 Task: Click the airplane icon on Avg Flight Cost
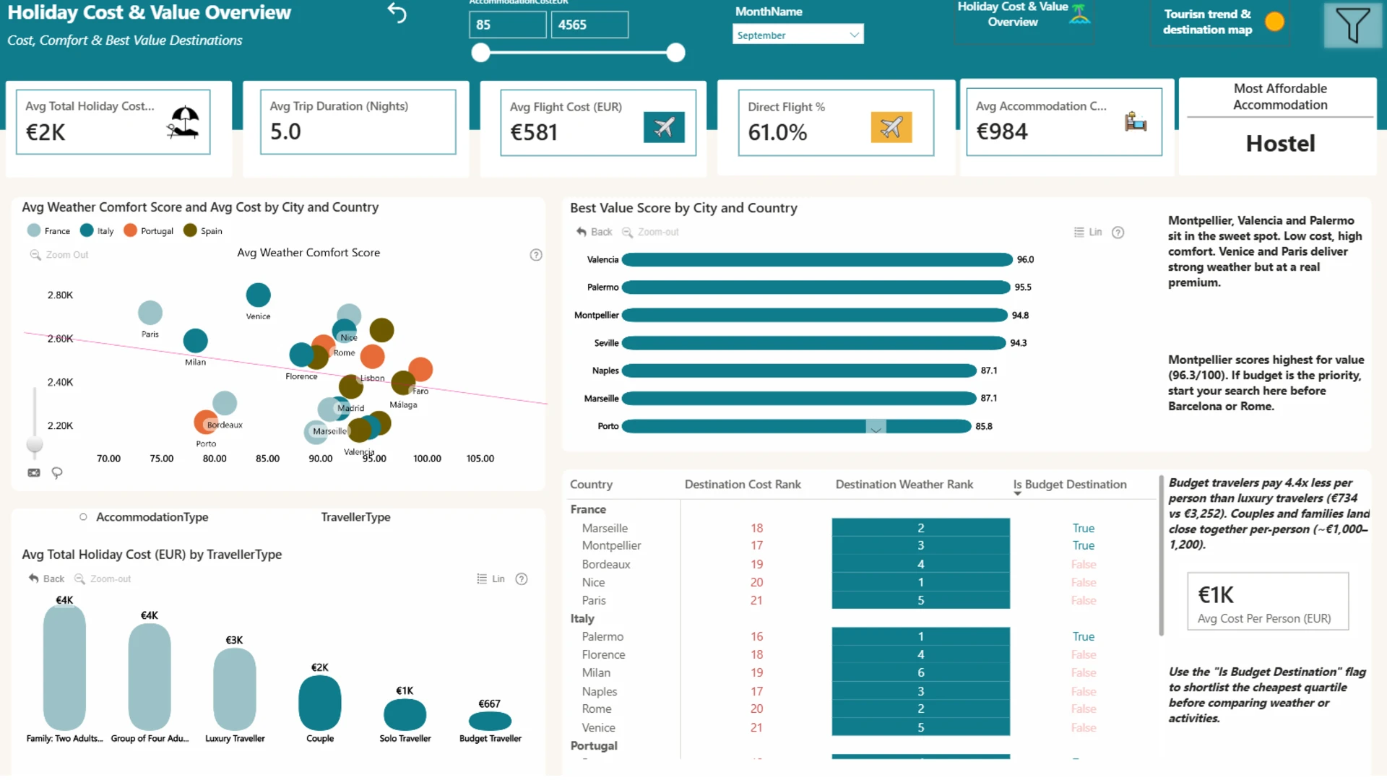(664, 128)
